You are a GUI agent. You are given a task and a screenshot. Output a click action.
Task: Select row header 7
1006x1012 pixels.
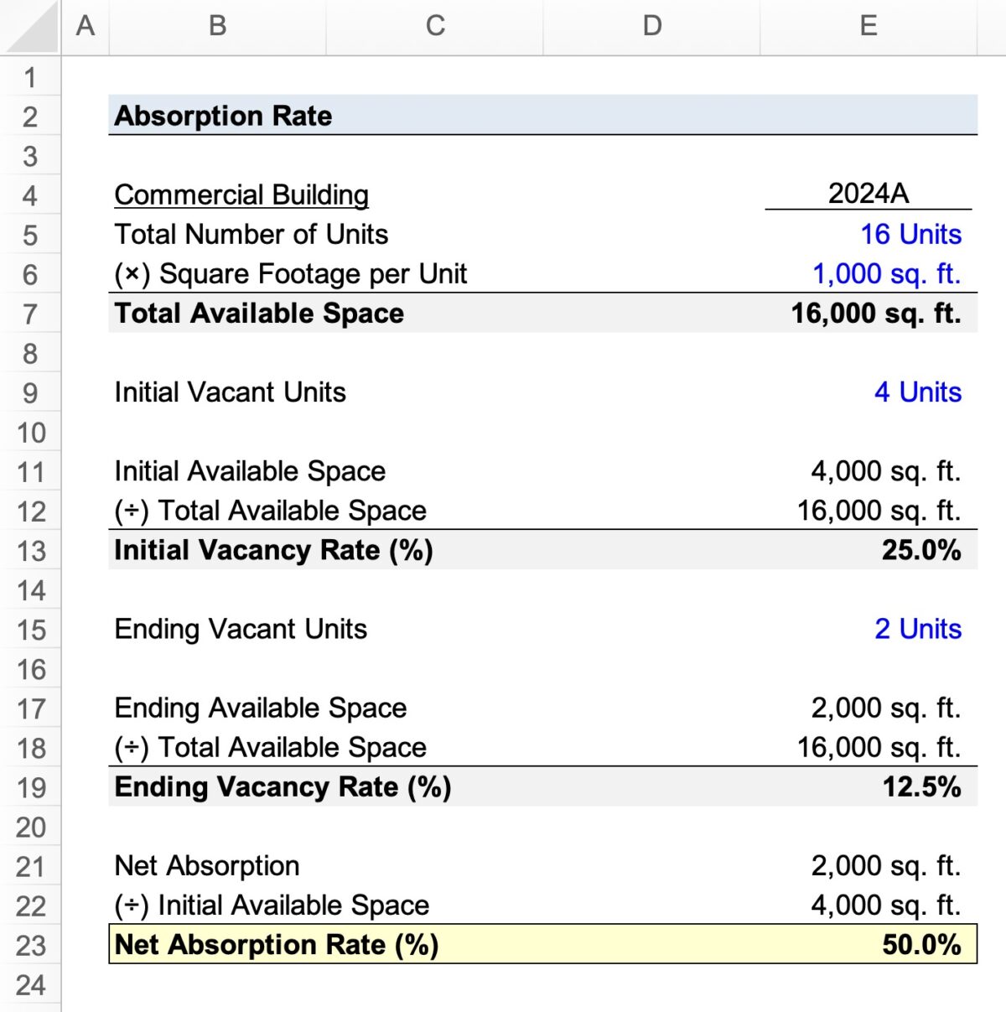(x=31, y=314)
